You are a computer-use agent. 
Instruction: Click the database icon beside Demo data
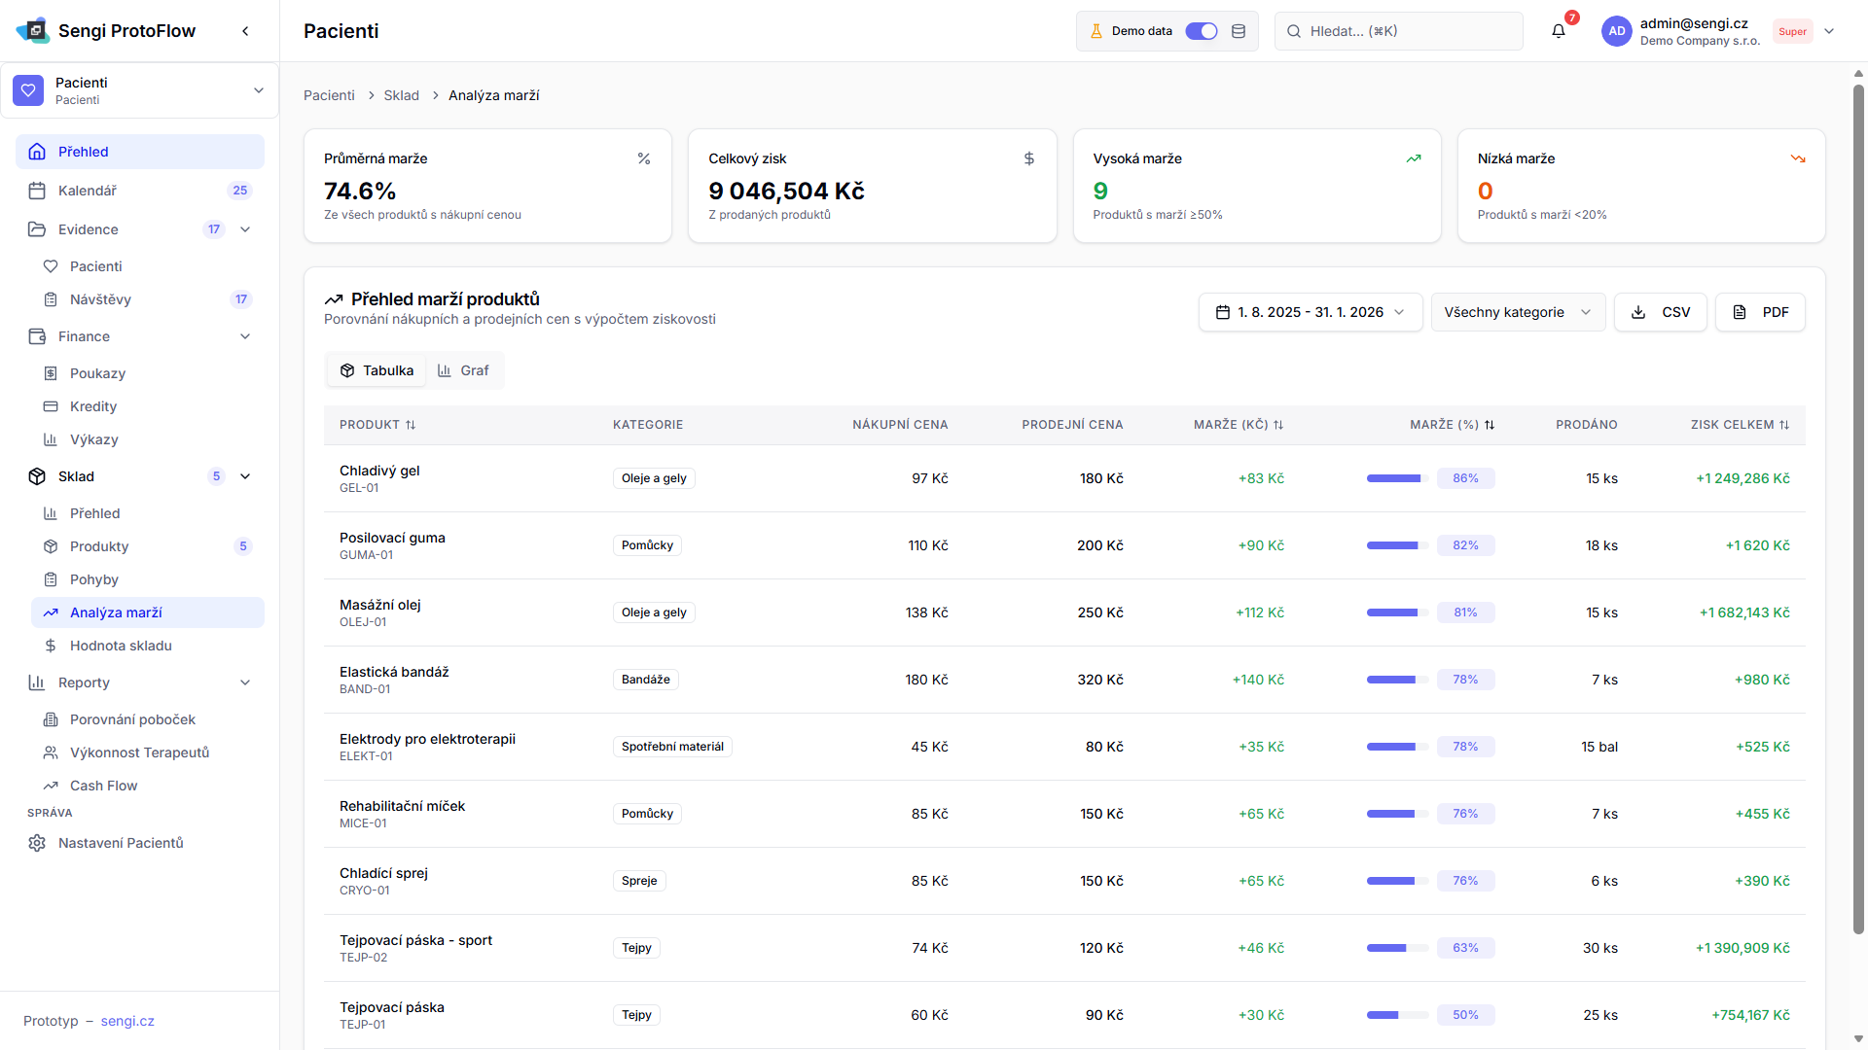(1239, 31)
